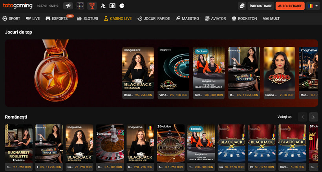The image size is (322, 172).
Task: Click the Exclusiv badge in Românești row
Action: pyautogui.click(x=196, y=129)
